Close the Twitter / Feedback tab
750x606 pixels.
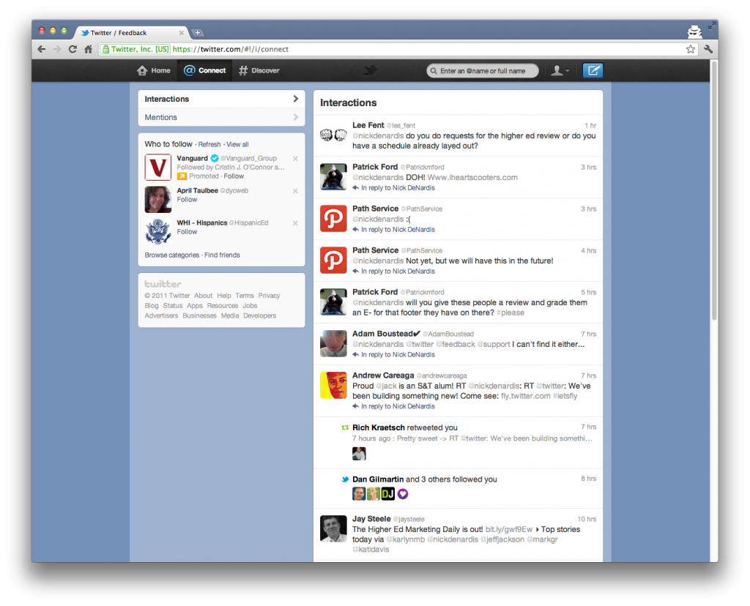click(x=182, y=33)
